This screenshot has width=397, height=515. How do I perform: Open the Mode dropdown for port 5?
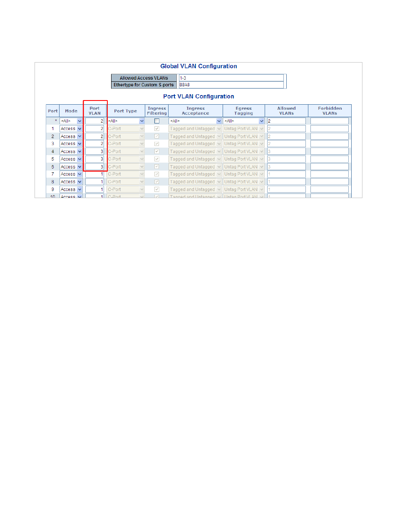pyautogui.click(x=71, y=159)
